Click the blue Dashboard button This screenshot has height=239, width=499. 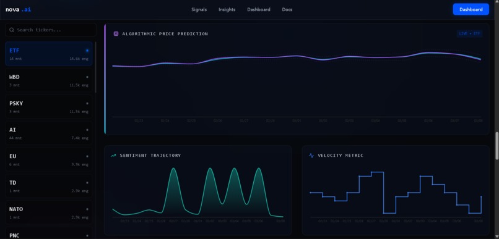coord(471,9)
